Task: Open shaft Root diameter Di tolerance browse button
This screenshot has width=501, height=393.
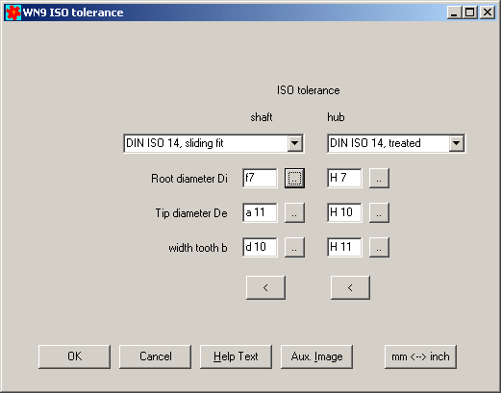Action: (294, 178)
